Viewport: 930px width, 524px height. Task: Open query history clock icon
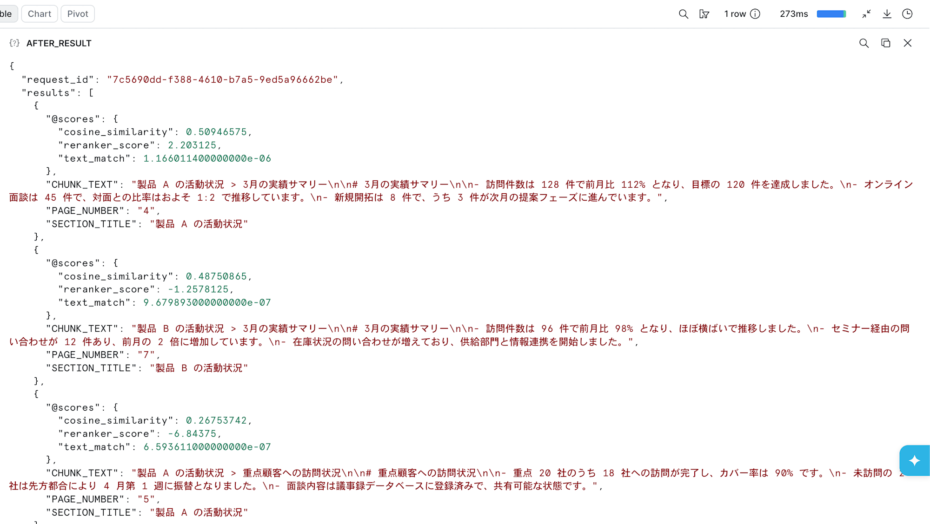907,14
